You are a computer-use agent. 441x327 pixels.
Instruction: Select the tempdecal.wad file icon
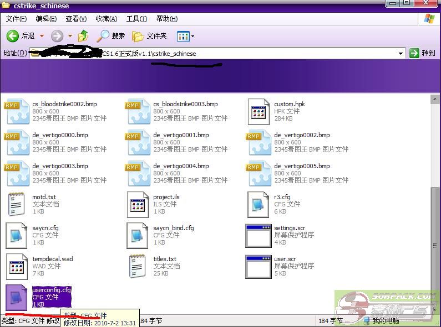tap(16, 266)
